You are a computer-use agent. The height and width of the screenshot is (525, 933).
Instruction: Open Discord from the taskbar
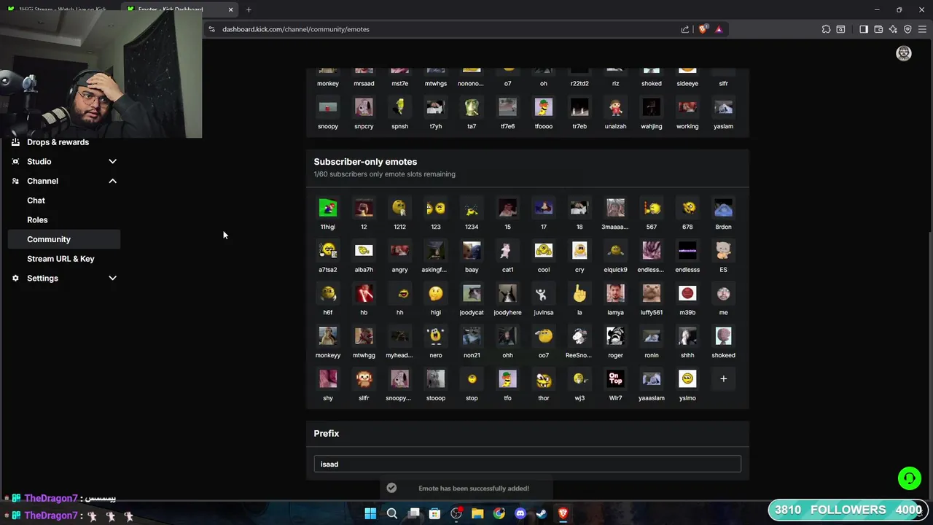[520, 513]
